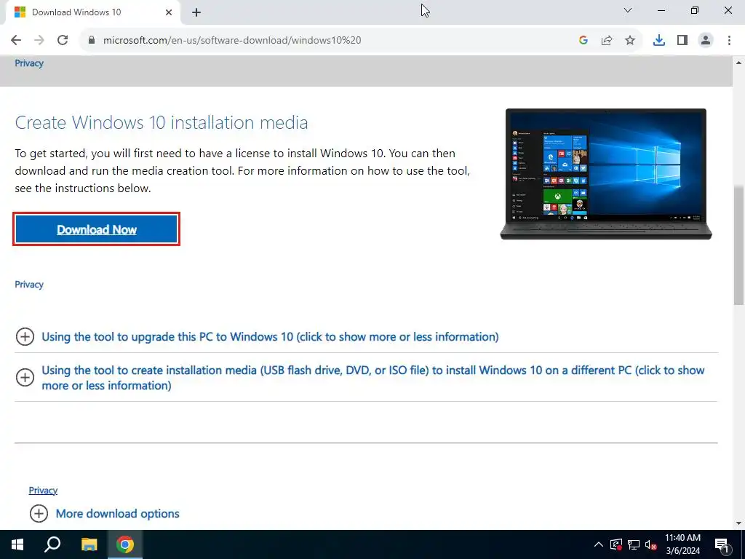Viewport: 745px width, 559px height.
Task: Open taskbar Search magnifier
Action: click(x=52, y=544)
